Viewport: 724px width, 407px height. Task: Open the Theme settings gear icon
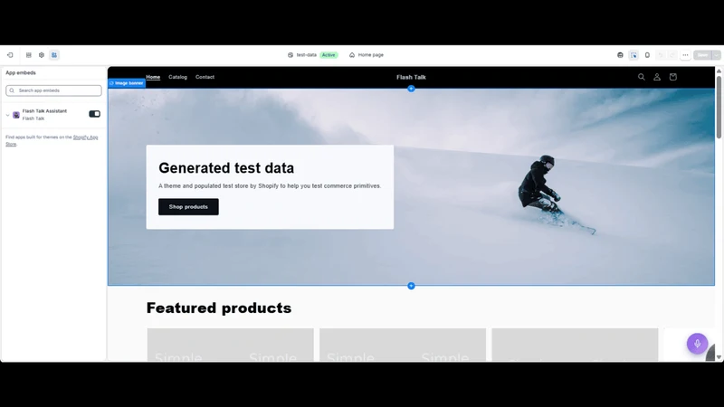pos(42,55)
